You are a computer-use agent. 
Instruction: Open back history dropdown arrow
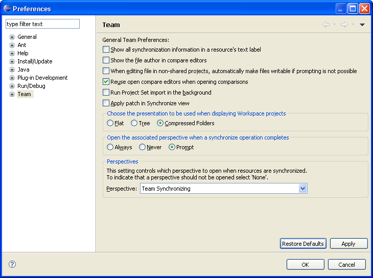pyautogui.click(x=335, y=25)
